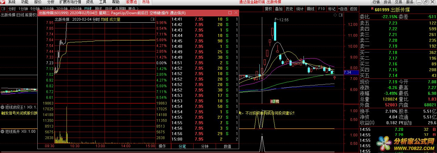The height and width of the screenshot is (153, 437).
Task: Add stock with the +自选 button
Action: coord(343,9)
